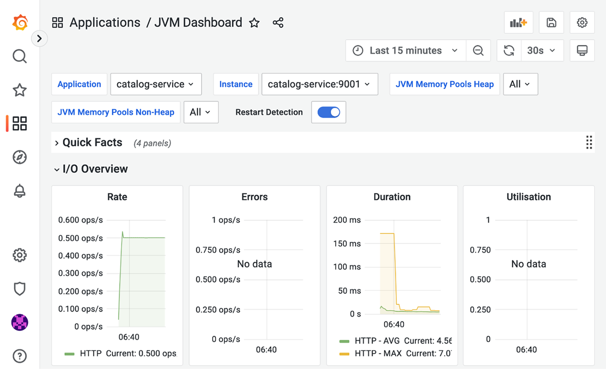Image resolution: width=606 pixels, height=369 pixels.
Task: Expand the Quick Facts row
Action: click(x=92, y=143)
